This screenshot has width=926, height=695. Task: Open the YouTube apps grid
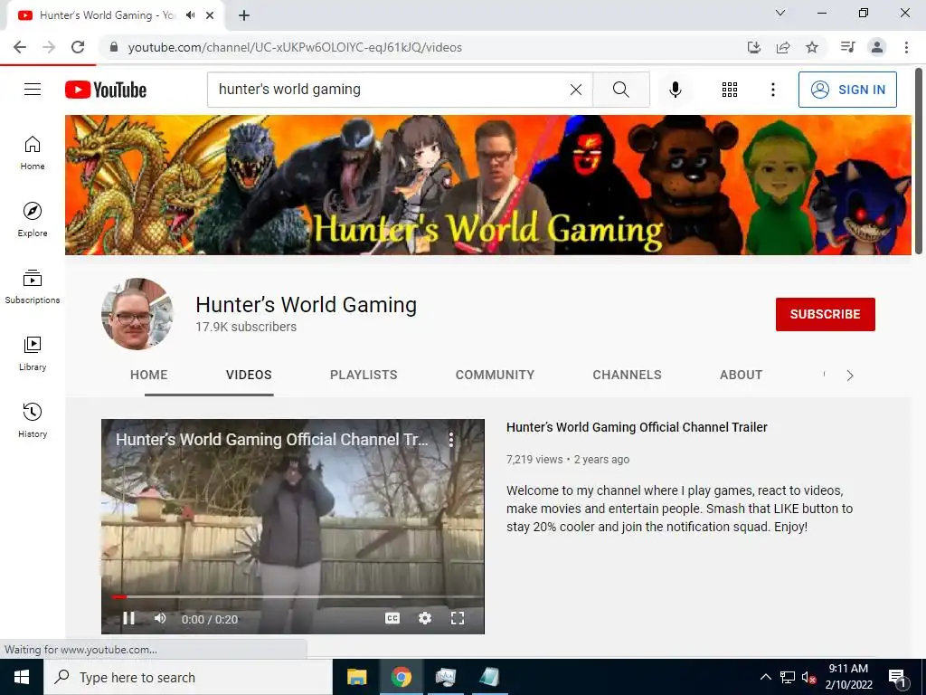pos(730,90)
